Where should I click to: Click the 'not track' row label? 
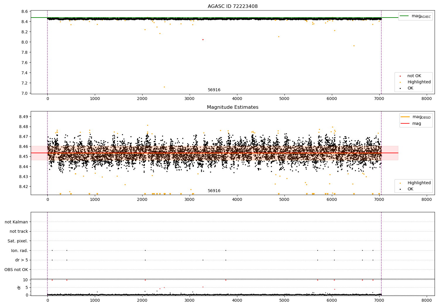(x=19, y=232)
